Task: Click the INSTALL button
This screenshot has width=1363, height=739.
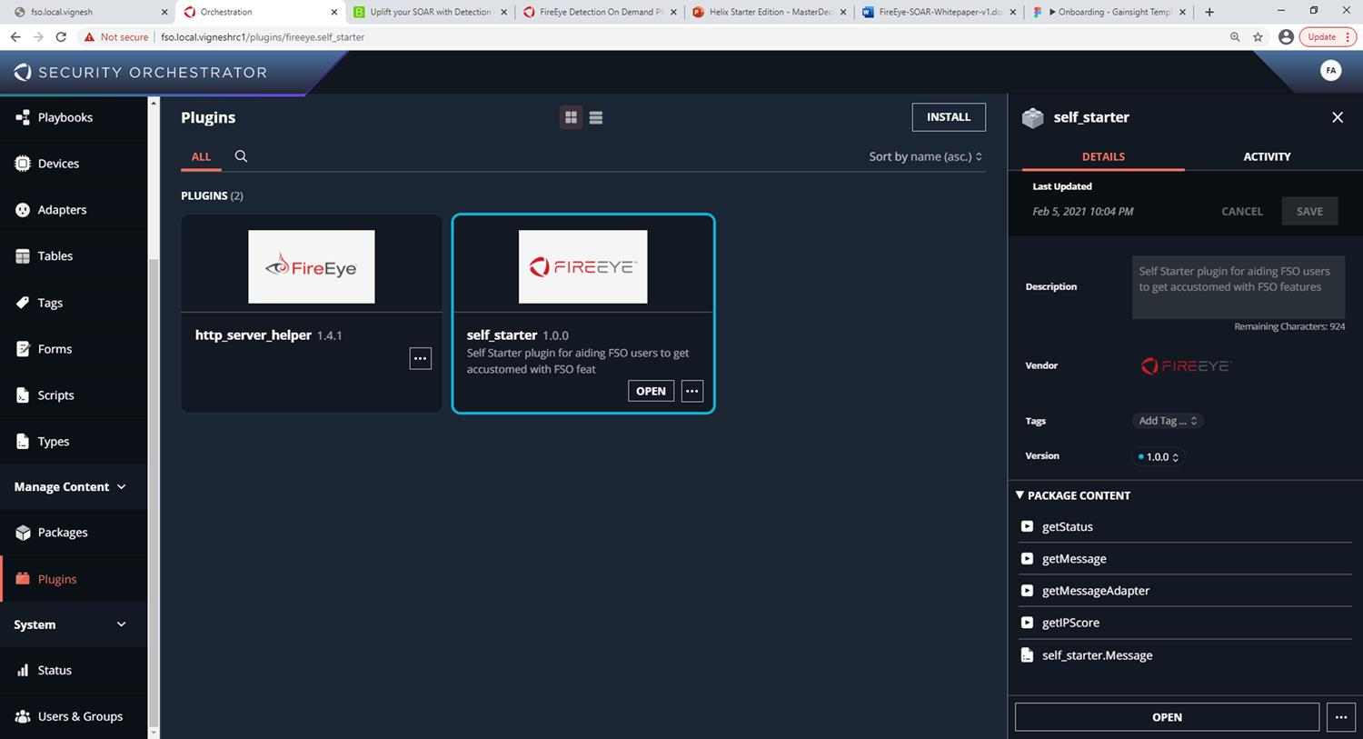Action: tap(949, 117)
